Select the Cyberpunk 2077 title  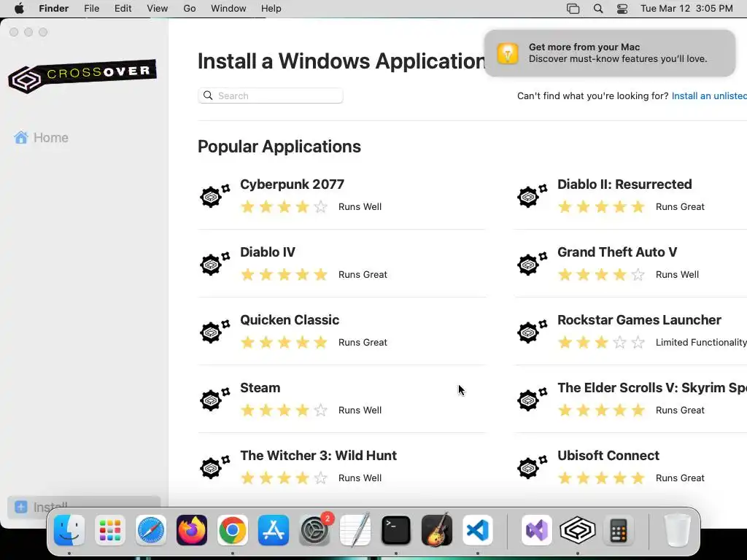pos(292,184)
